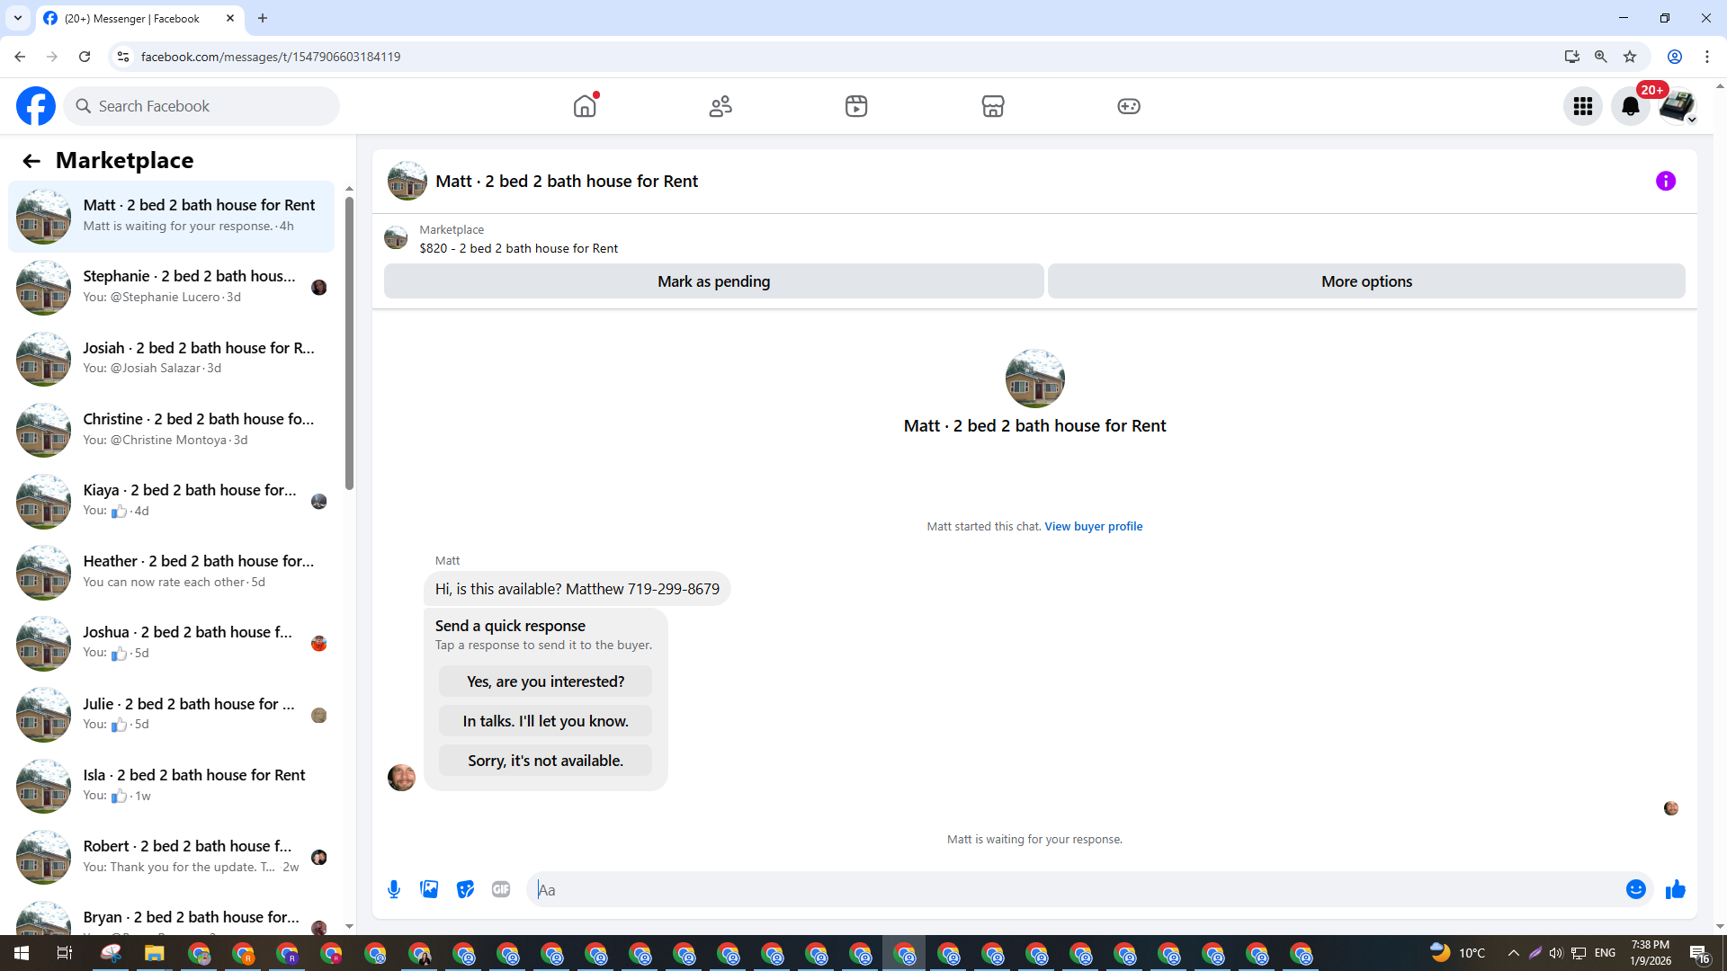The width and height of the screenshot is (1727, 971).
Task: Send quick reply "Yes, are you interested?"
Action: pyautogui.click(x=545, y=681)
